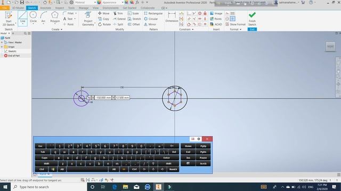Toggle Show Format option
This screenshot has height=191, width=341.
[x=236, y=24]
